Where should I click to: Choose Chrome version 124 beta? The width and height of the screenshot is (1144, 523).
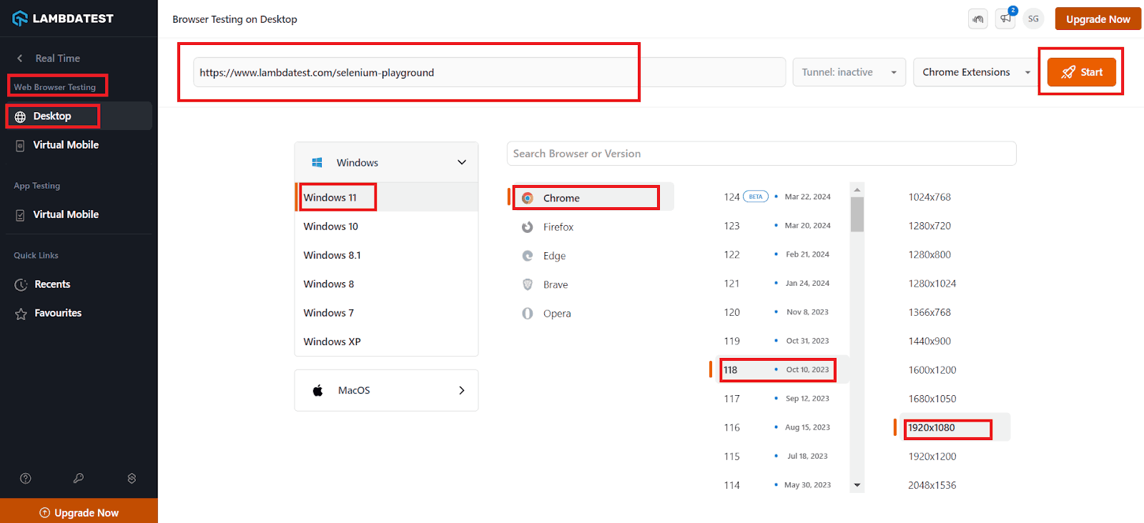[777, 196]
